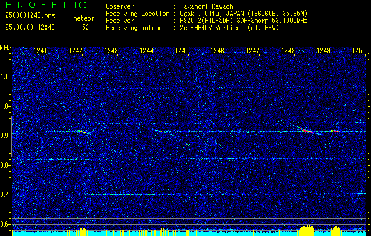371x236 pixels.
Task: Click the date stamp 25.08.09 12:40
Action: [x=30, y=27]
